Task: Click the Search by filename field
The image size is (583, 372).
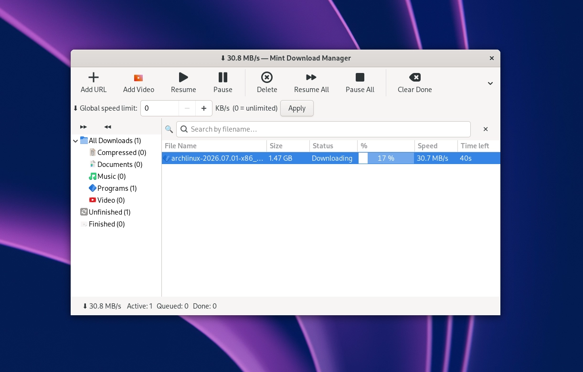Action: [323, 129]
